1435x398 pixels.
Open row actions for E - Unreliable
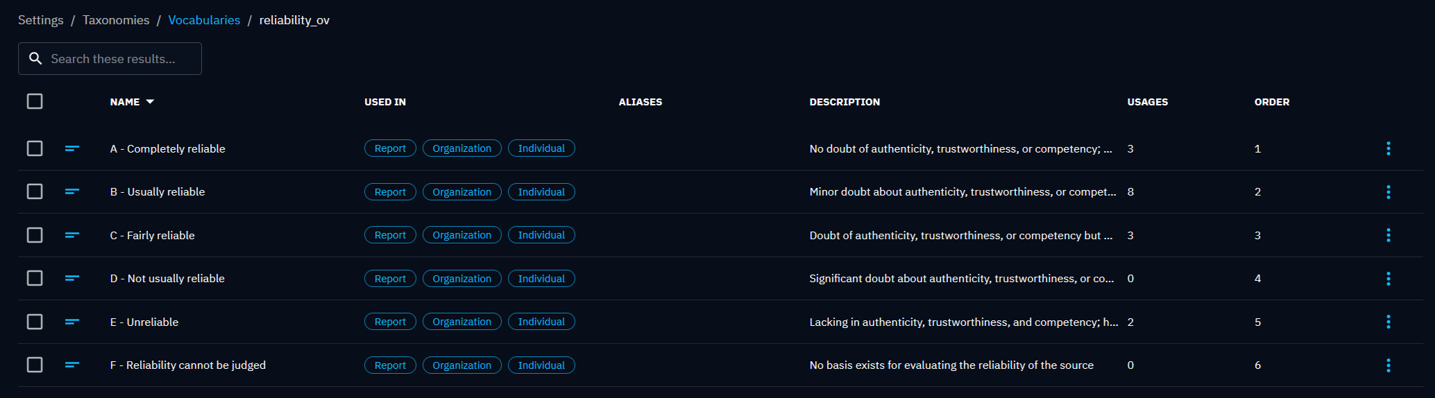(x=1388, y=322)
